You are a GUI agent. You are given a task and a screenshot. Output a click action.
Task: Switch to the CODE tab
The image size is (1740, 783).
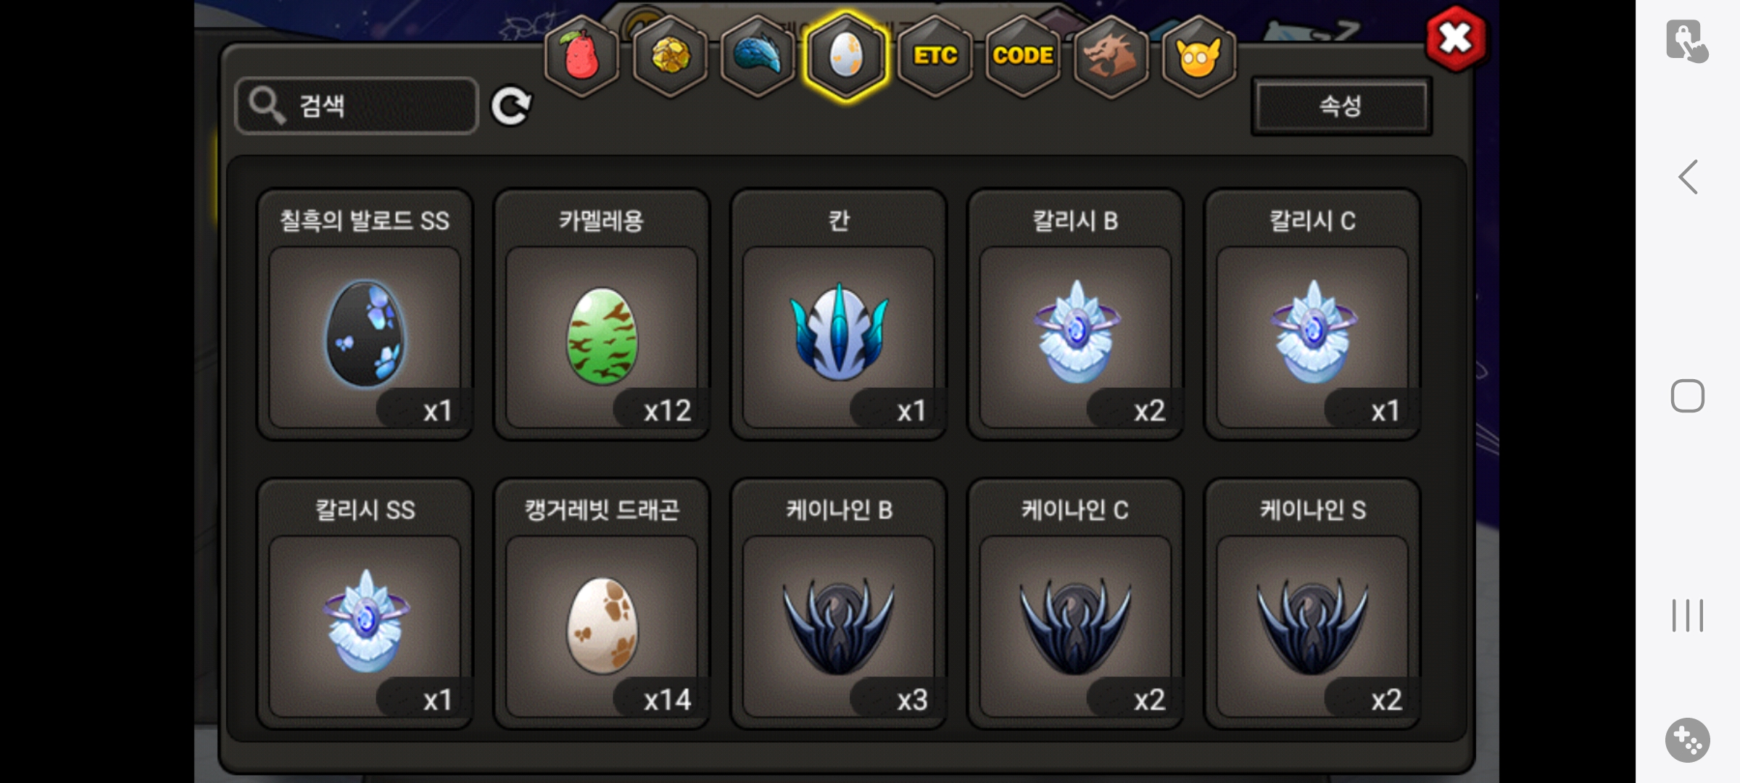pos(1023,56)
